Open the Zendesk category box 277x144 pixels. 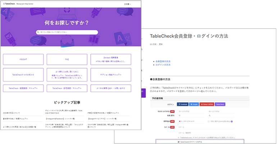(x=111, y=59)
